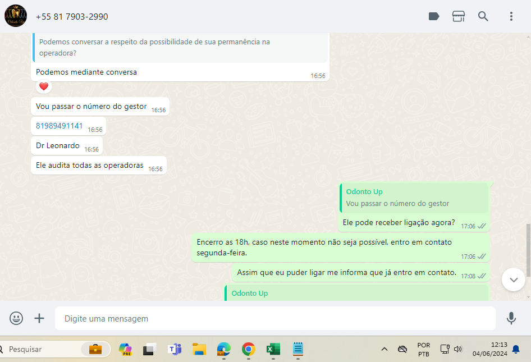Viewport: 531px width, 362px height.
Task: Click the read receipt checkmarks at 17:08
Action: [482, 276]
